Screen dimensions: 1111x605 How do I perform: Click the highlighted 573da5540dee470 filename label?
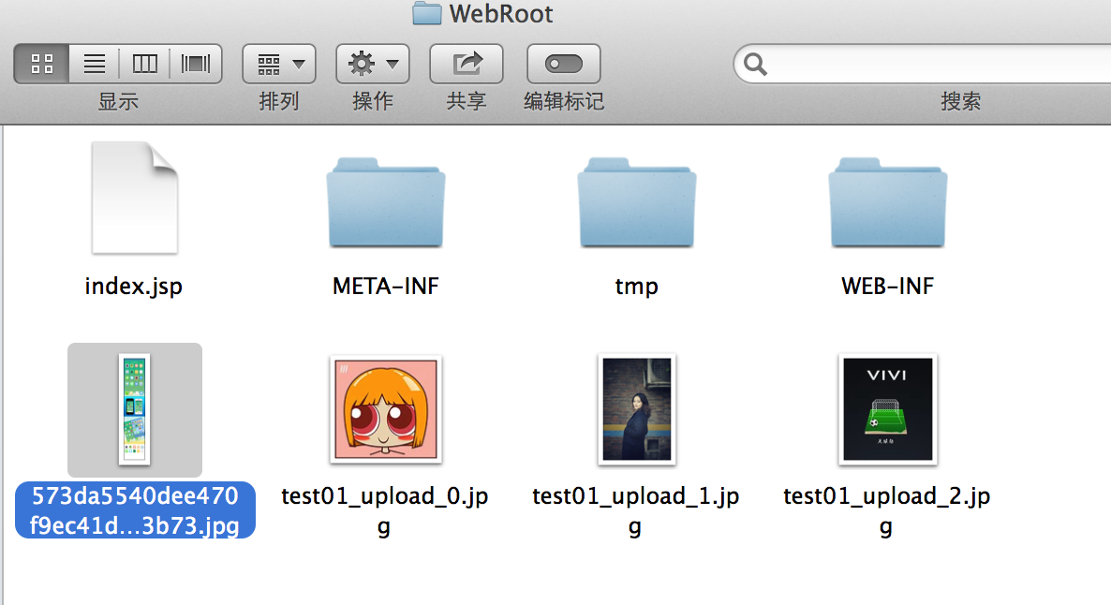point(135,510)
